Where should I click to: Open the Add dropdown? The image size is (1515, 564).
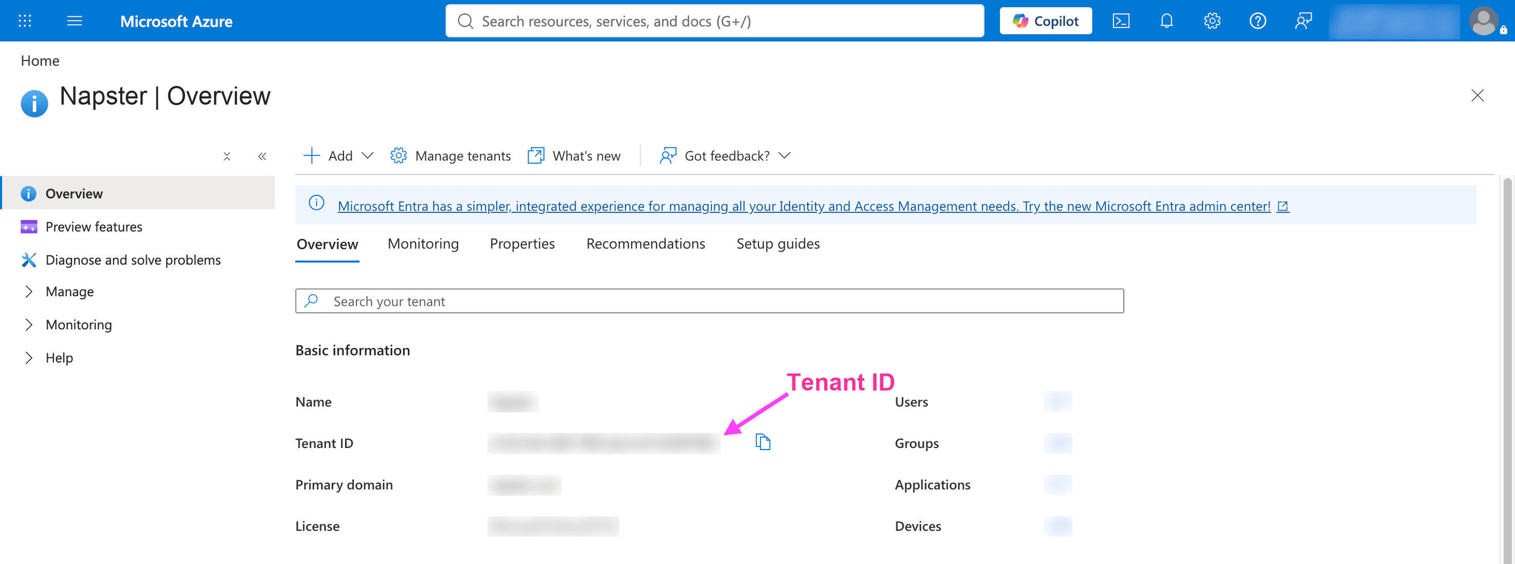point(338,155)
